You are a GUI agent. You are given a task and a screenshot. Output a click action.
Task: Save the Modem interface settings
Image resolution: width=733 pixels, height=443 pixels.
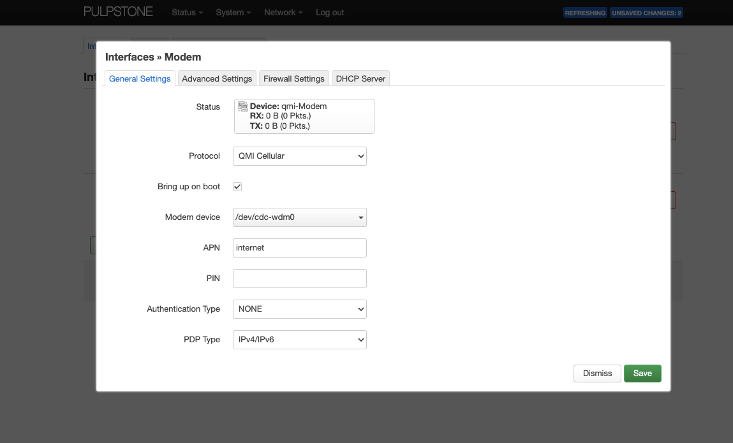[x=642, y=374]
